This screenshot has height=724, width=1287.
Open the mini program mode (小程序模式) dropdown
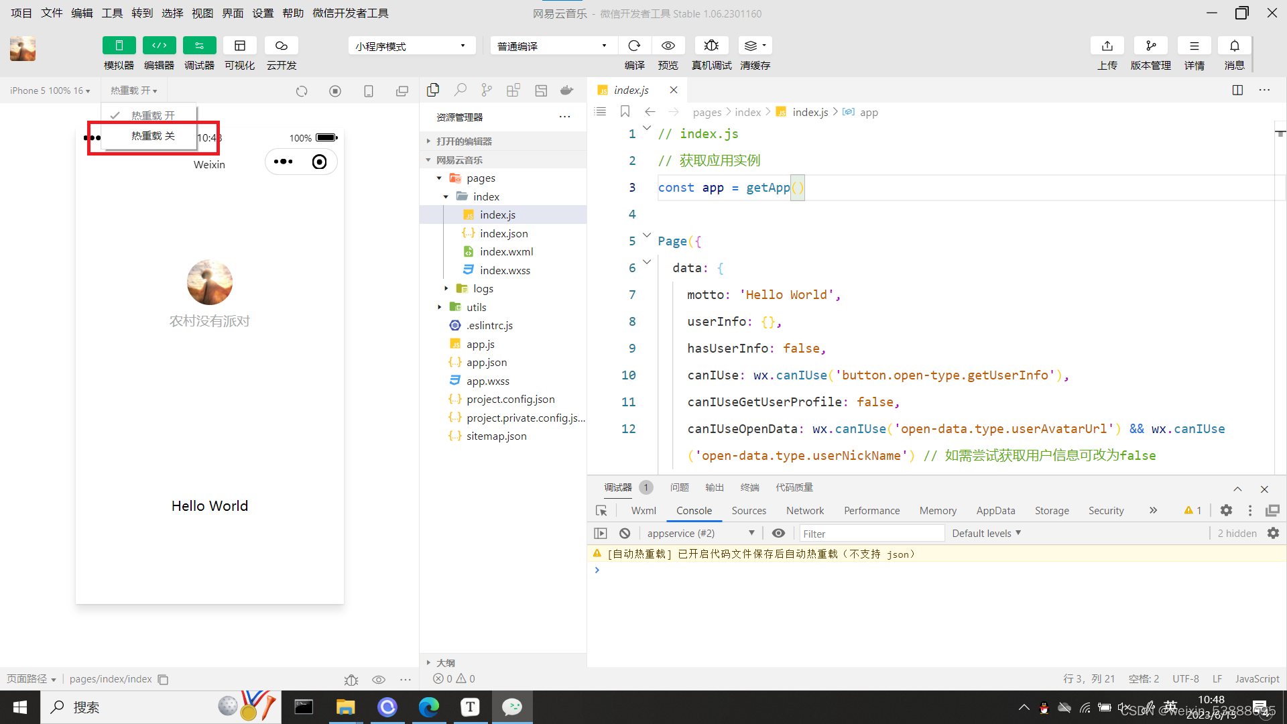coord(411,46)
